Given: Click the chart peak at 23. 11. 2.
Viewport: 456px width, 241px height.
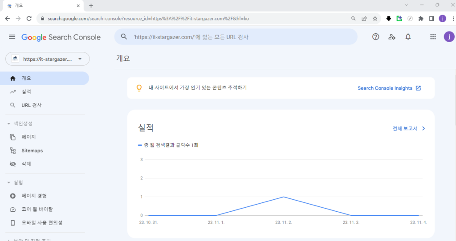Looking at the screenshot, I should [x=284, y=197].
